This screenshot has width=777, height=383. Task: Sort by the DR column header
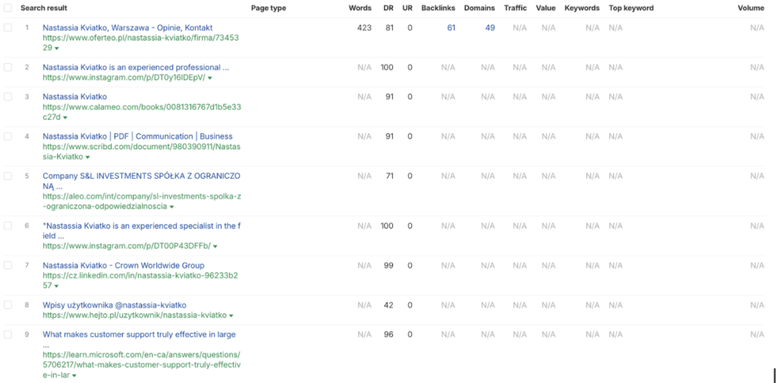coord(388,8)
